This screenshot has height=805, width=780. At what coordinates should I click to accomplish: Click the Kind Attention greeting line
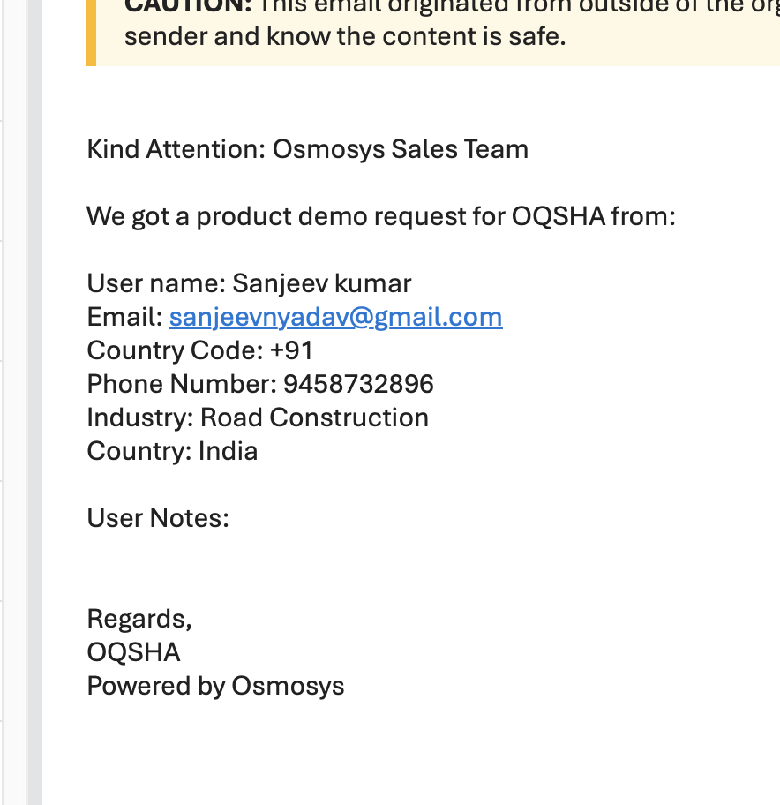tap(307, 149)
